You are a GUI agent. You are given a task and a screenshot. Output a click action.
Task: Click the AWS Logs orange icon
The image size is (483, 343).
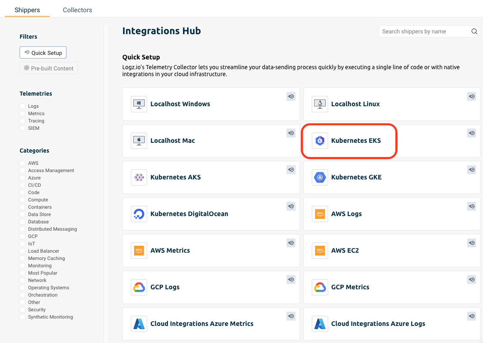pyautogui.click(x=320, y=214)
